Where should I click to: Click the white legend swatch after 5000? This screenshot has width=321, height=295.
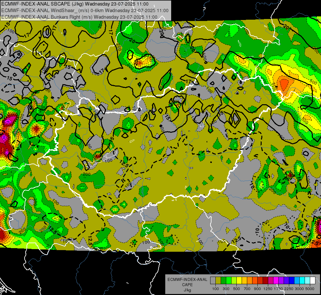click(x=312, y=281)
